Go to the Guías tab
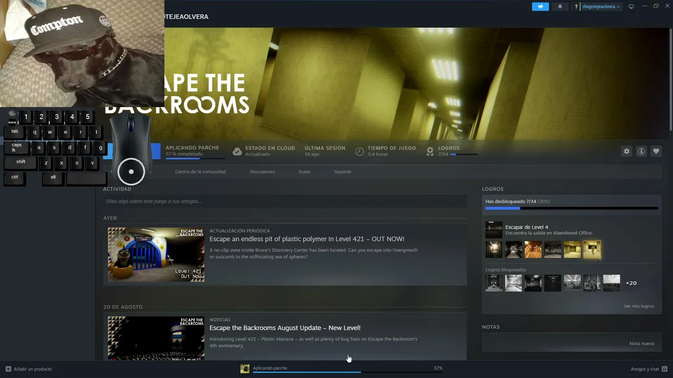Viewport: 673px width, 378px height. [x=304, y=172]
